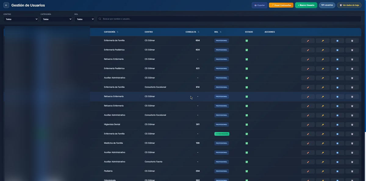Click trash icon for consulta 614 row

tap(352, 87)
